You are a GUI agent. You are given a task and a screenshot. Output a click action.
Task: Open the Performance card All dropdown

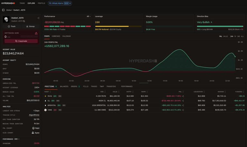[88, 16]
